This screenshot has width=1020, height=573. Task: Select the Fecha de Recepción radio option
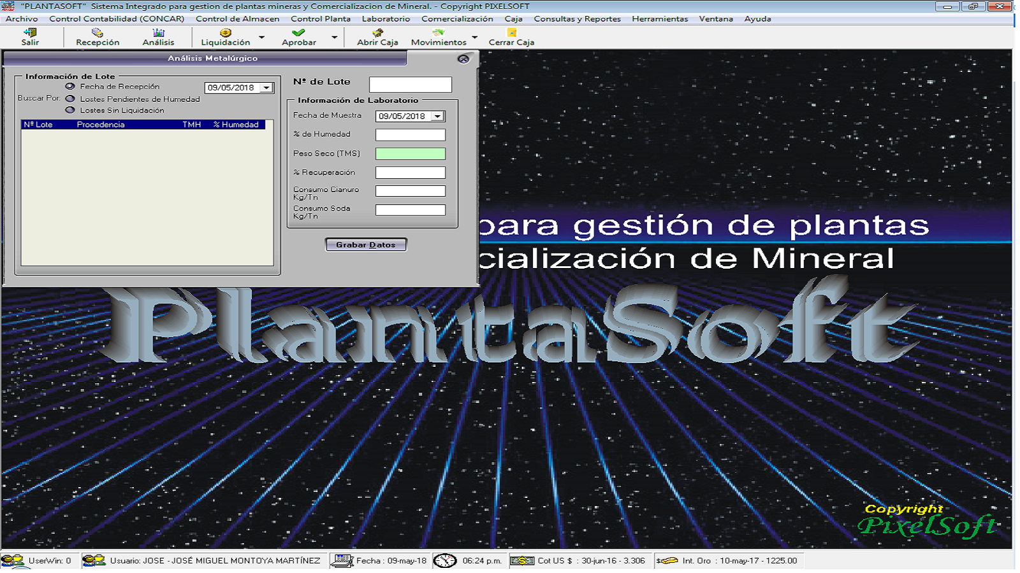pos(70,87)
